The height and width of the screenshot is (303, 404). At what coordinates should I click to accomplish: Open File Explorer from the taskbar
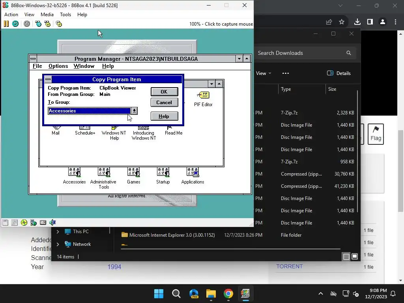[x=211, y=294]
